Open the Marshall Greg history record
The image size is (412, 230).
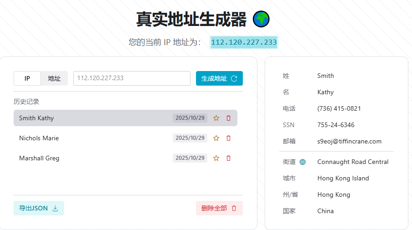point(91,158)
